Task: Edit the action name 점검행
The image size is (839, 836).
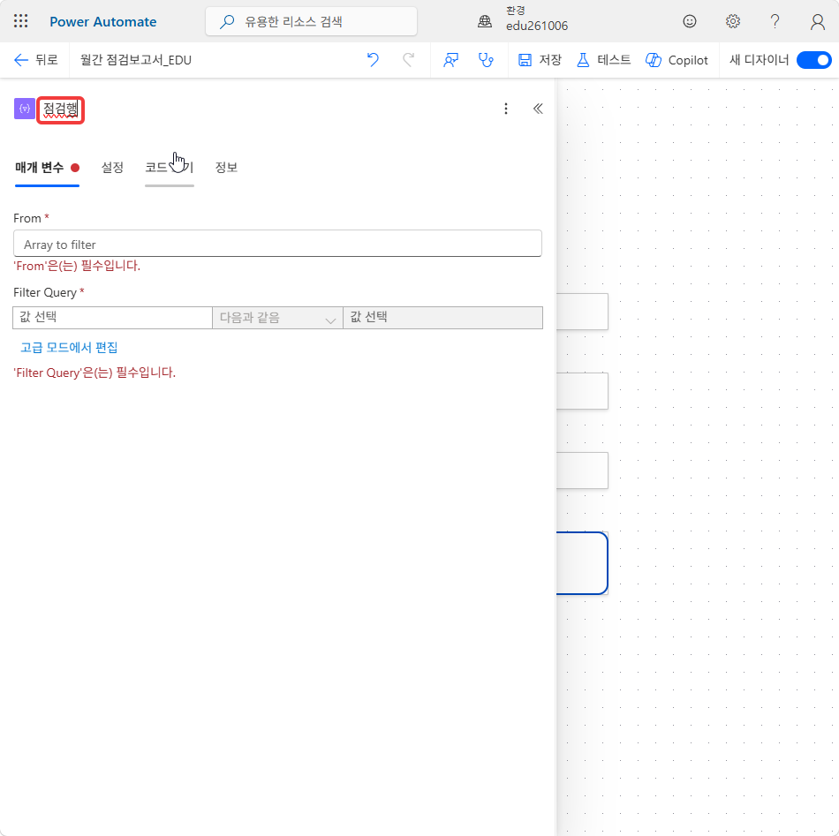Action: pyautogui.click(x=60, y=109)
